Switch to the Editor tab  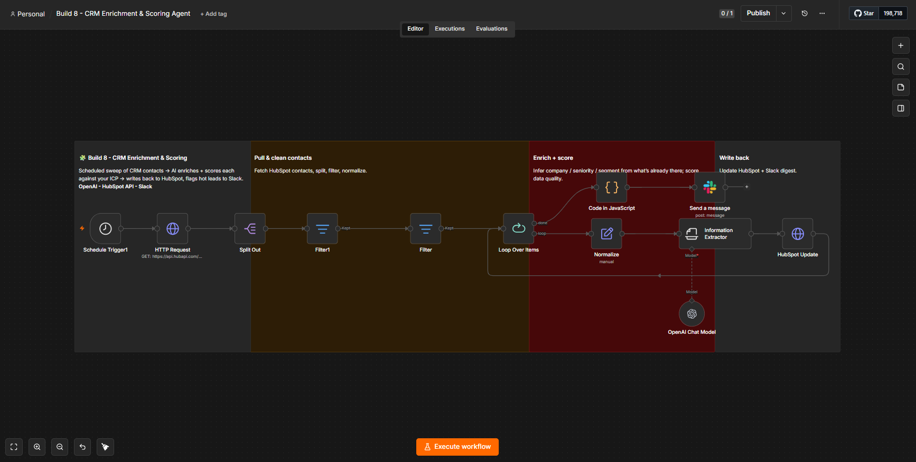click(415, 28)
